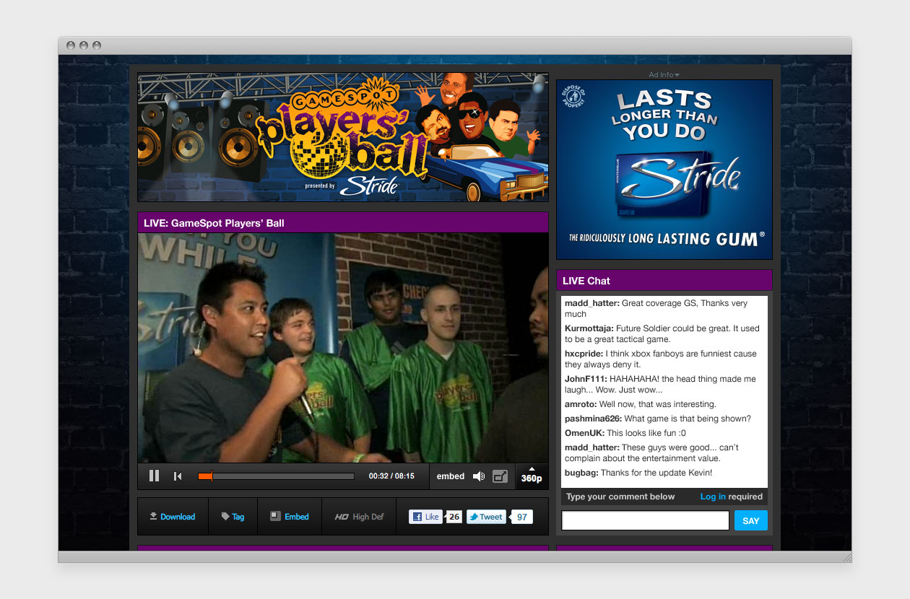The height and width of the screenshot is (599, 910).
Task: Click the username bugbag in chat
Action: tap(581, 473)
